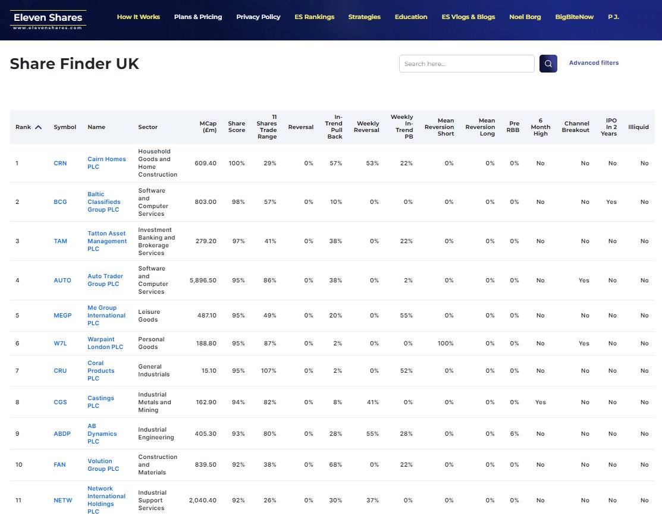The height and width of the screenshot is (519, 662).
Task: Open Baltic Classifieds Group PLC link
Action: tap(104, 202)
